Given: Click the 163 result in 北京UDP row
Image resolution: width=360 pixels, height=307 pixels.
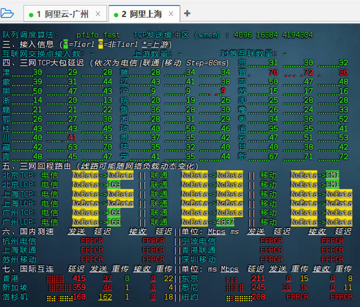Looking at the screenshot, I should tap(114, 185).
